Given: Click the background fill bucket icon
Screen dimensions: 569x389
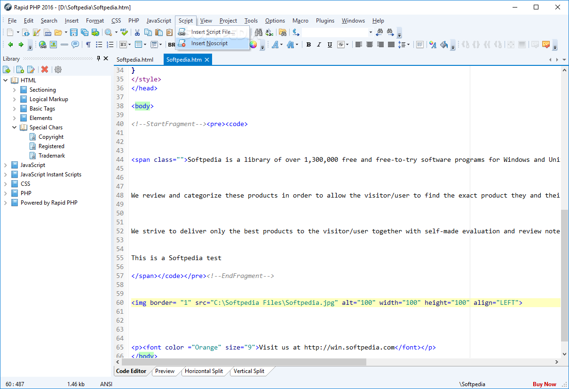Looking at the screenshot, I should [x=444, y=45].
